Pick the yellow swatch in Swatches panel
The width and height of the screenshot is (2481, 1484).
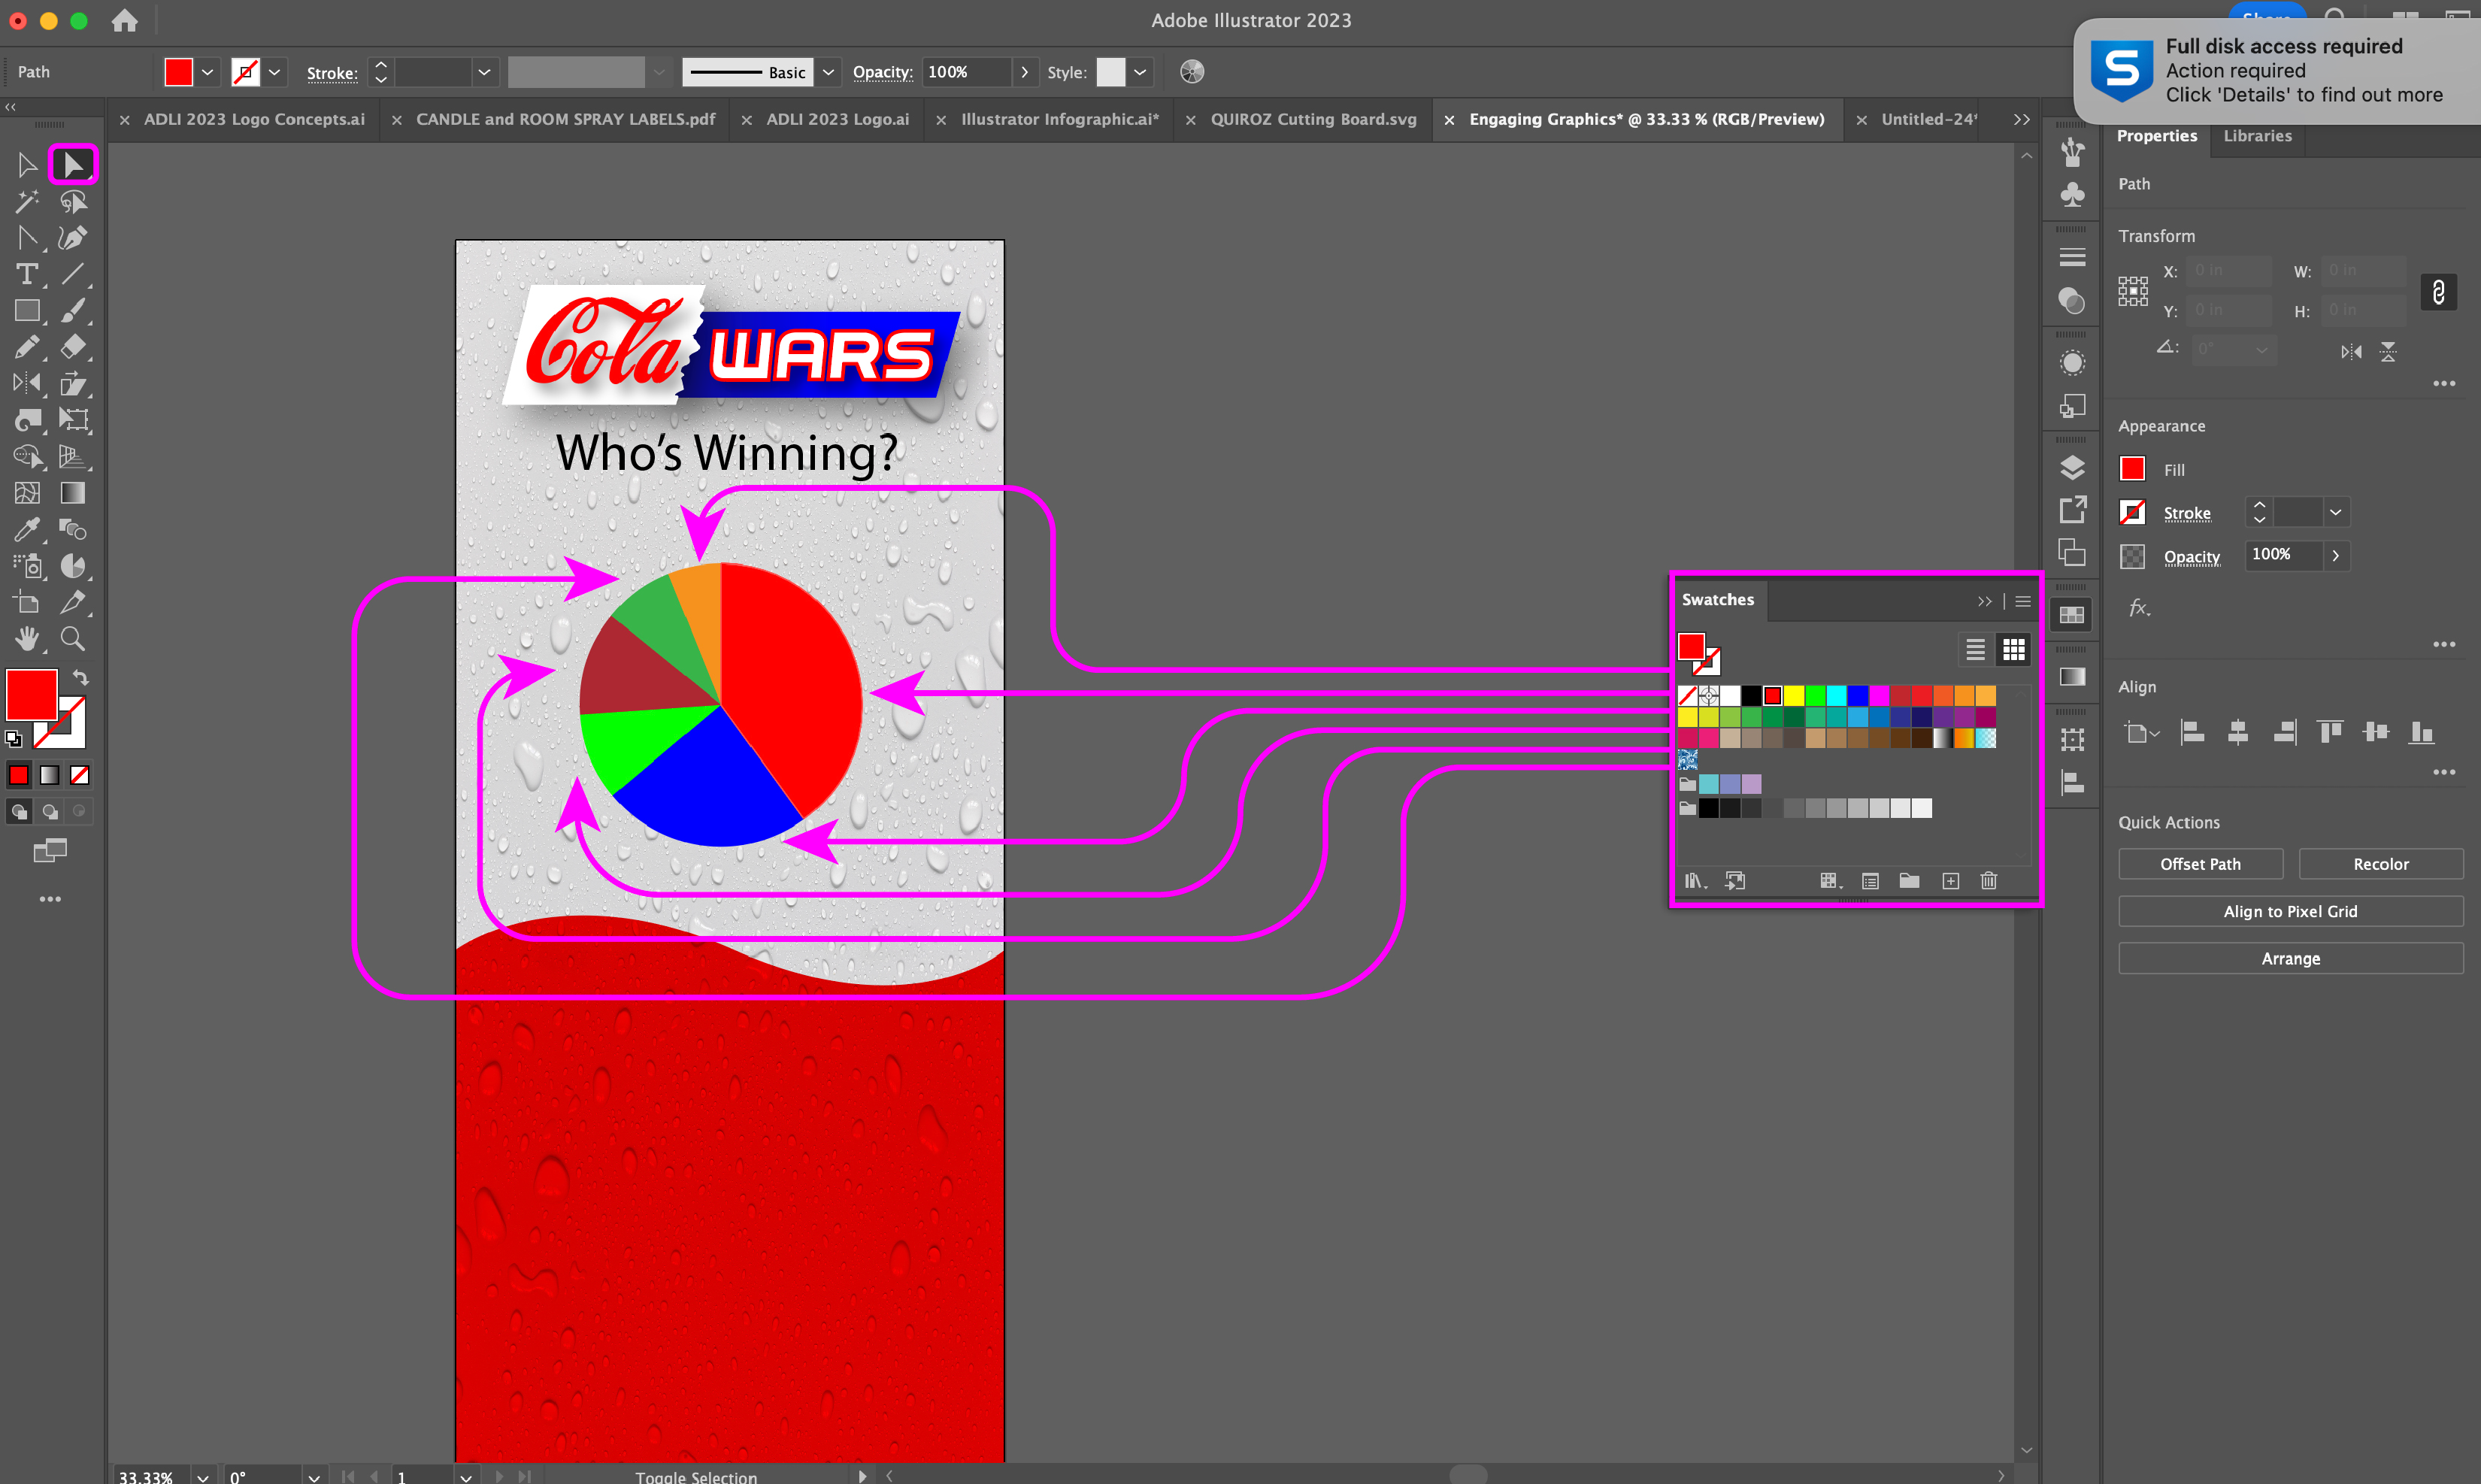pyautogui.click(x=1794, y=695)
